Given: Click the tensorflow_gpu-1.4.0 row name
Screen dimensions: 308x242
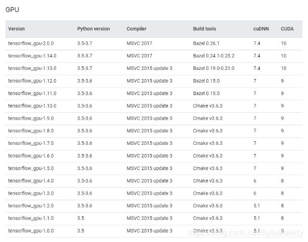Looking at the screenshot, I should [31, 181].
